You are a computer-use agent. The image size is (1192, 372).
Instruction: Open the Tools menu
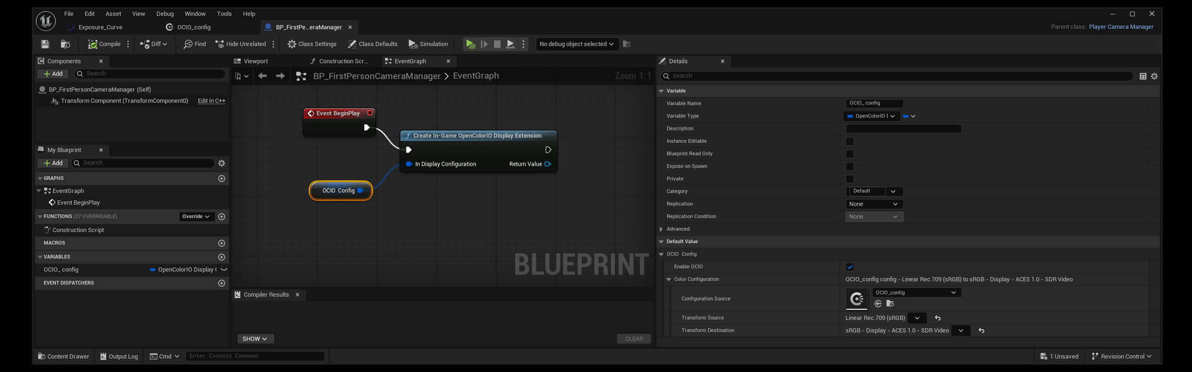click(x=224, y=13)
